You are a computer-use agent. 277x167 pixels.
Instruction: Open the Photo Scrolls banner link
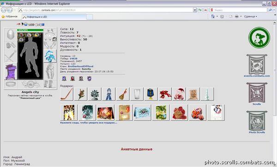257,122
